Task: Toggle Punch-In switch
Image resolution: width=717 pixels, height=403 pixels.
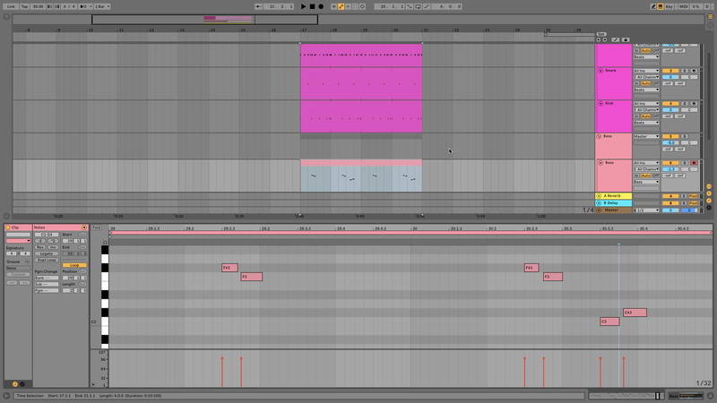Action: 410,6
